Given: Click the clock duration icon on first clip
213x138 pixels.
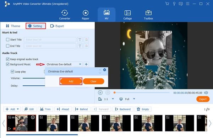Looking at the screenshot, I should point(19,129).
